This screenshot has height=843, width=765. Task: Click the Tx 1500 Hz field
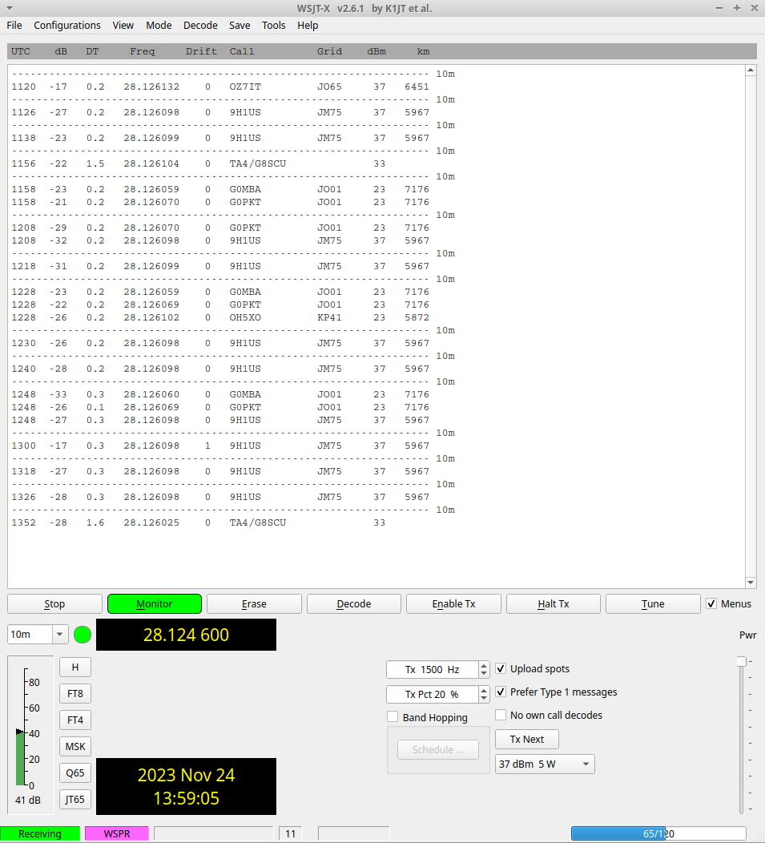[x=433, y=669]
